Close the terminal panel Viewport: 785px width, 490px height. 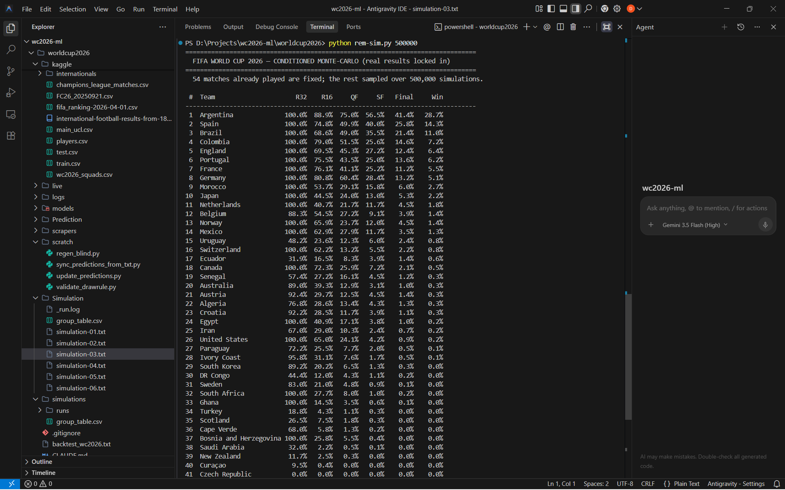tap(620, 27)
